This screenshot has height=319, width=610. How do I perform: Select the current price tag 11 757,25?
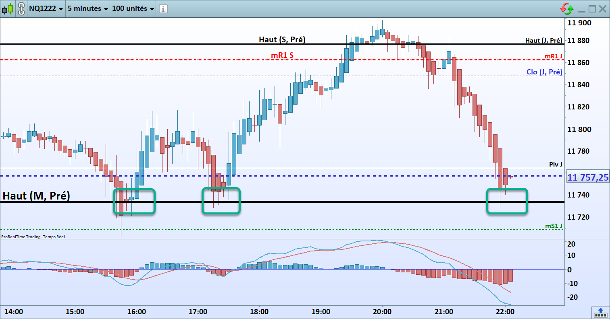click(x=588, y=177)
